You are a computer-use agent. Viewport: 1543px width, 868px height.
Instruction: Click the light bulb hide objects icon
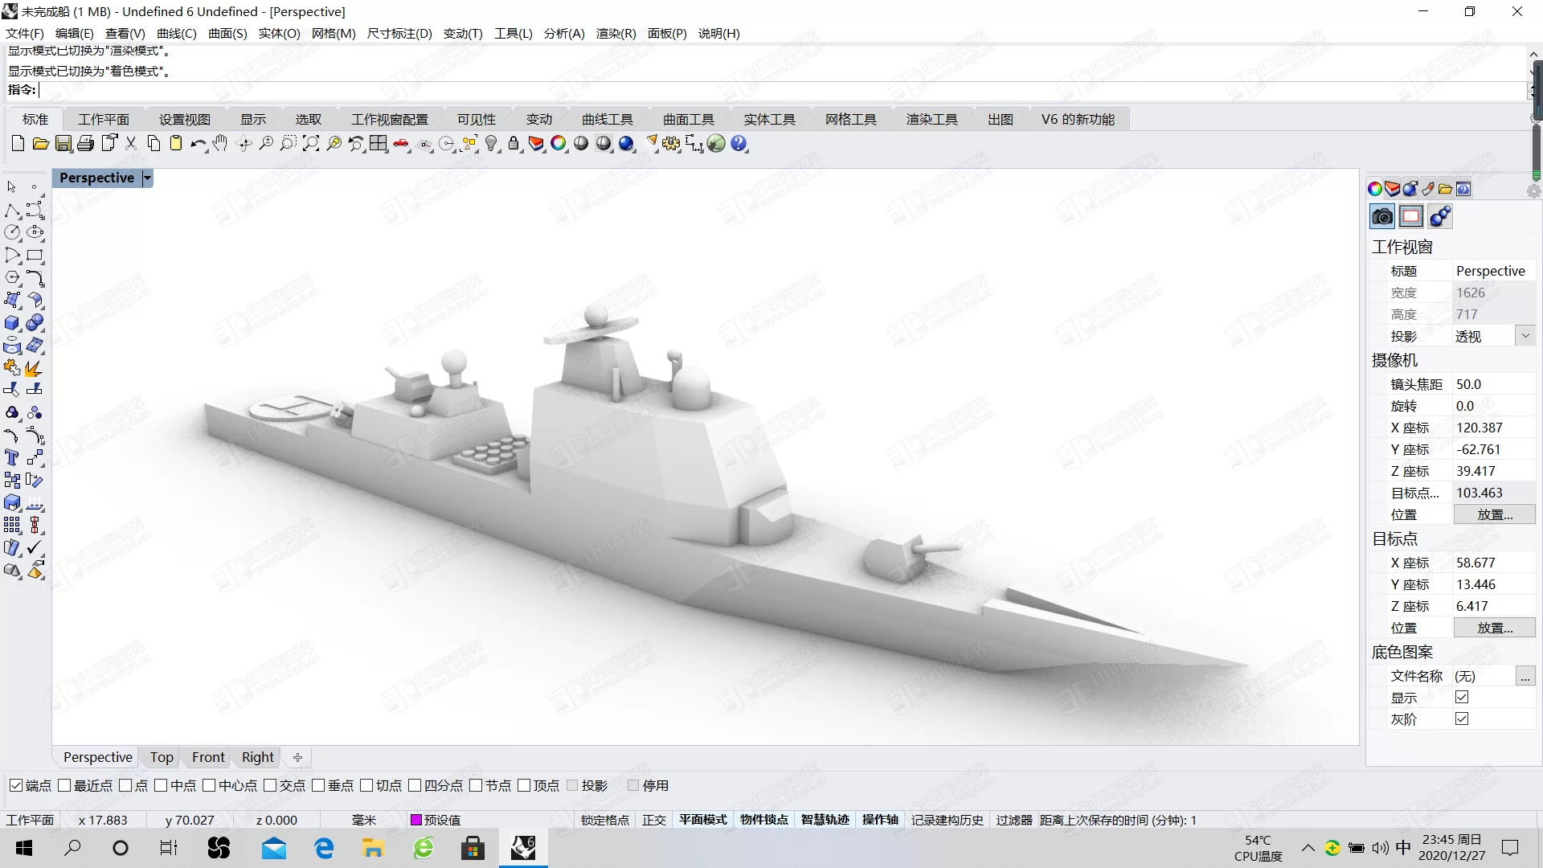[492, 144]
